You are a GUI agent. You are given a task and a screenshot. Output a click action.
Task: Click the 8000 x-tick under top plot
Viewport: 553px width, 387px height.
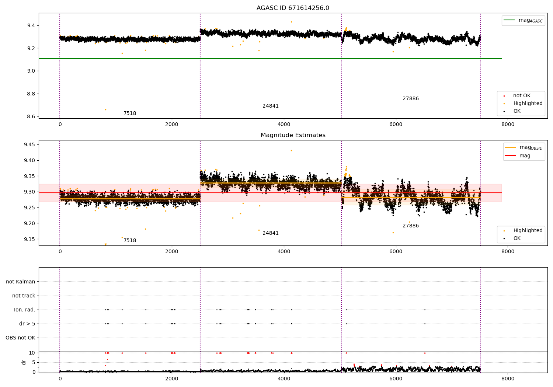click(508, 125)
